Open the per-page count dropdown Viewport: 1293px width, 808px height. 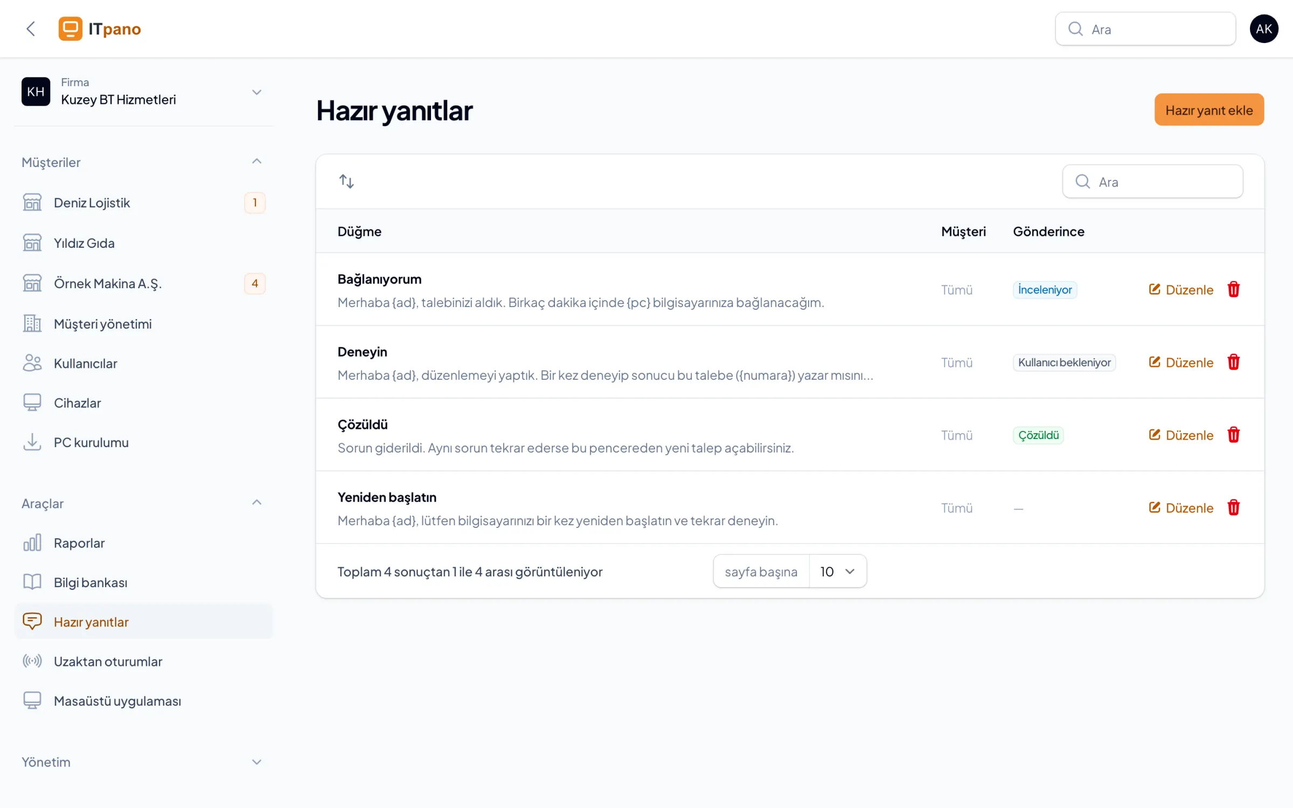[838, 571]
